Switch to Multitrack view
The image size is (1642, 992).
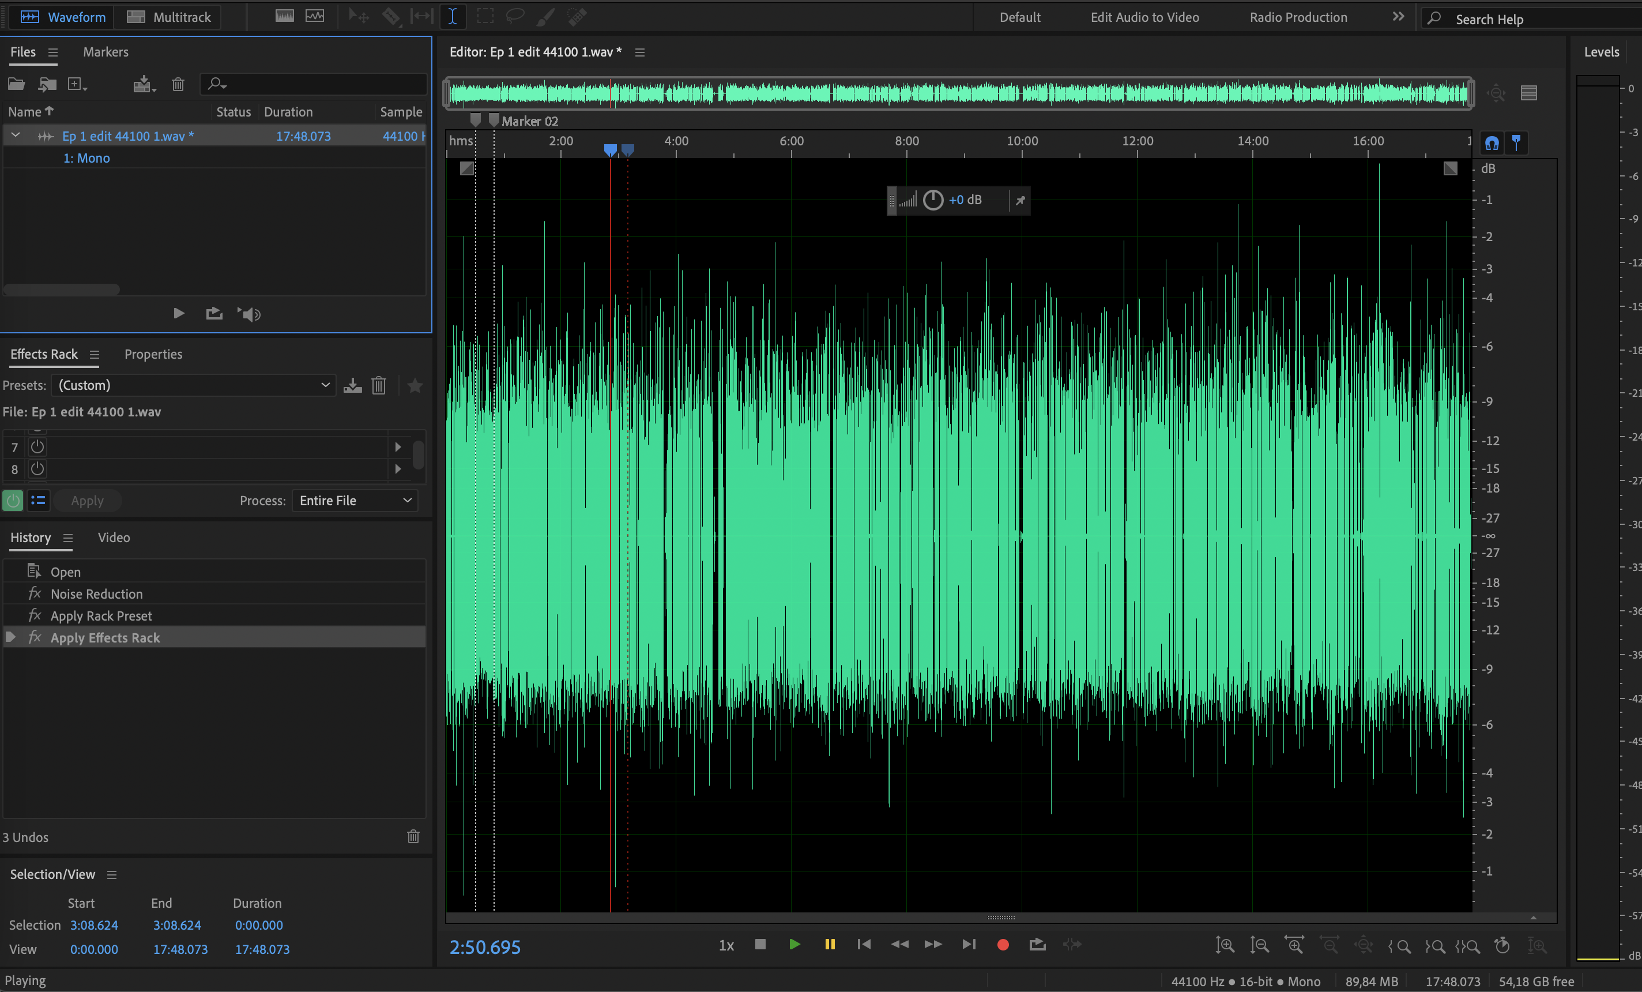[x=168, y=17]
